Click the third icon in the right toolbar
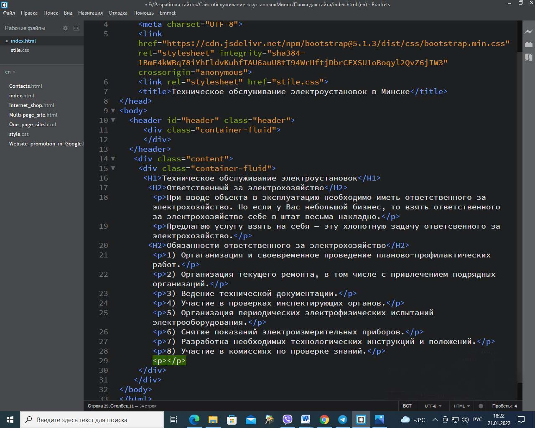The image size is (535, 428). point(529,57)
